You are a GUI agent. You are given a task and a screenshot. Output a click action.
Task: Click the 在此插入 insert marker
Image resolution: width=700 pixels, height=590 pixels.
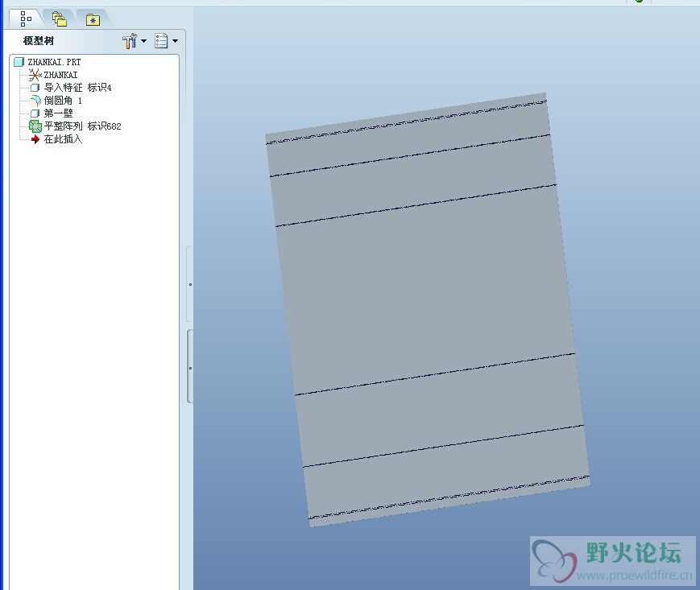click(63, 139)
